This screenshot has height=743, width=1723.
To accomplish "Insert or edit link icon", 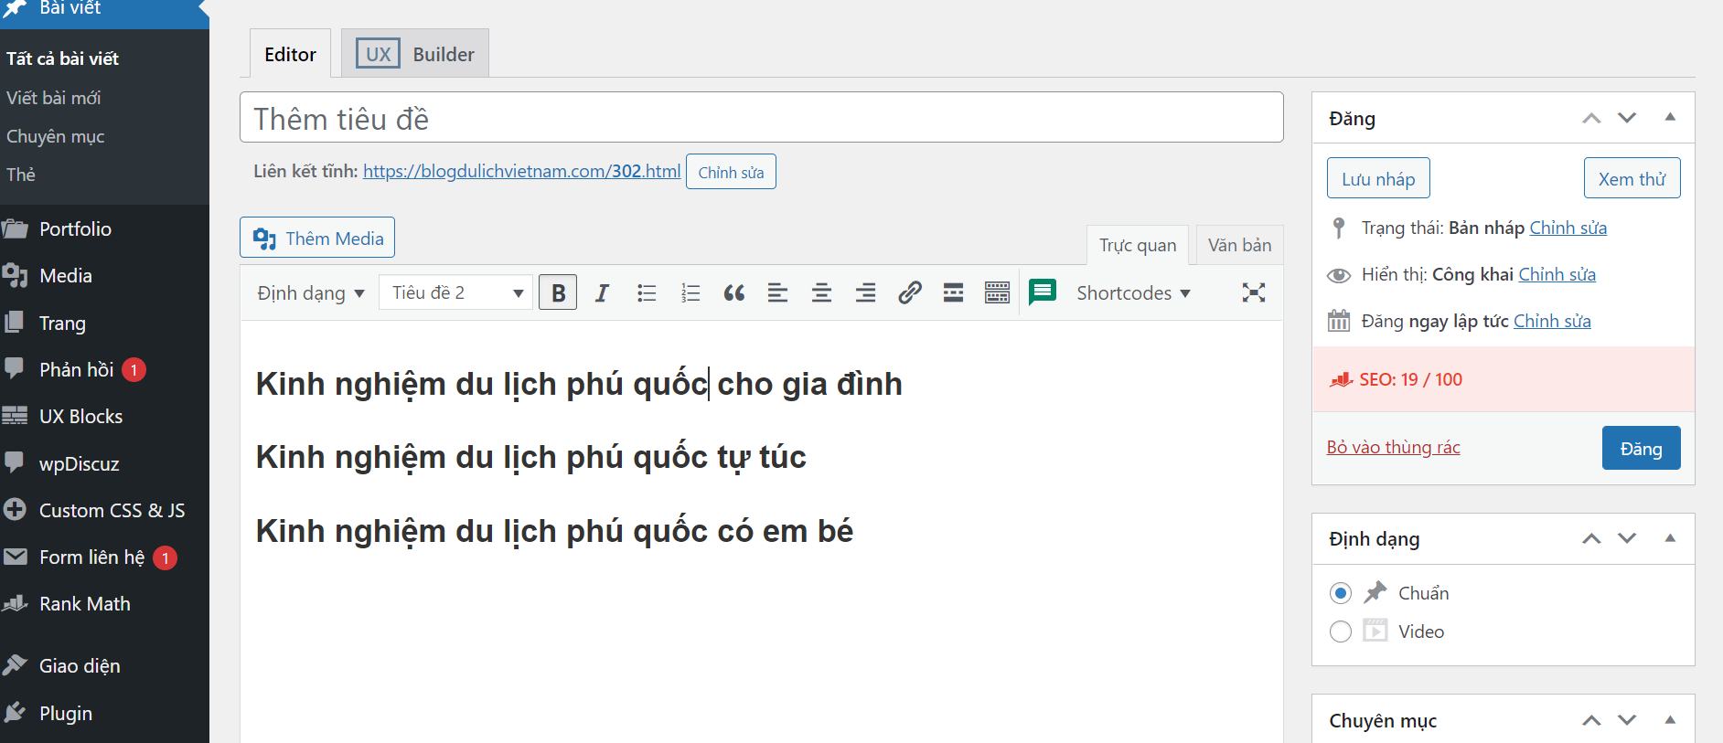I will click(910, 292).
